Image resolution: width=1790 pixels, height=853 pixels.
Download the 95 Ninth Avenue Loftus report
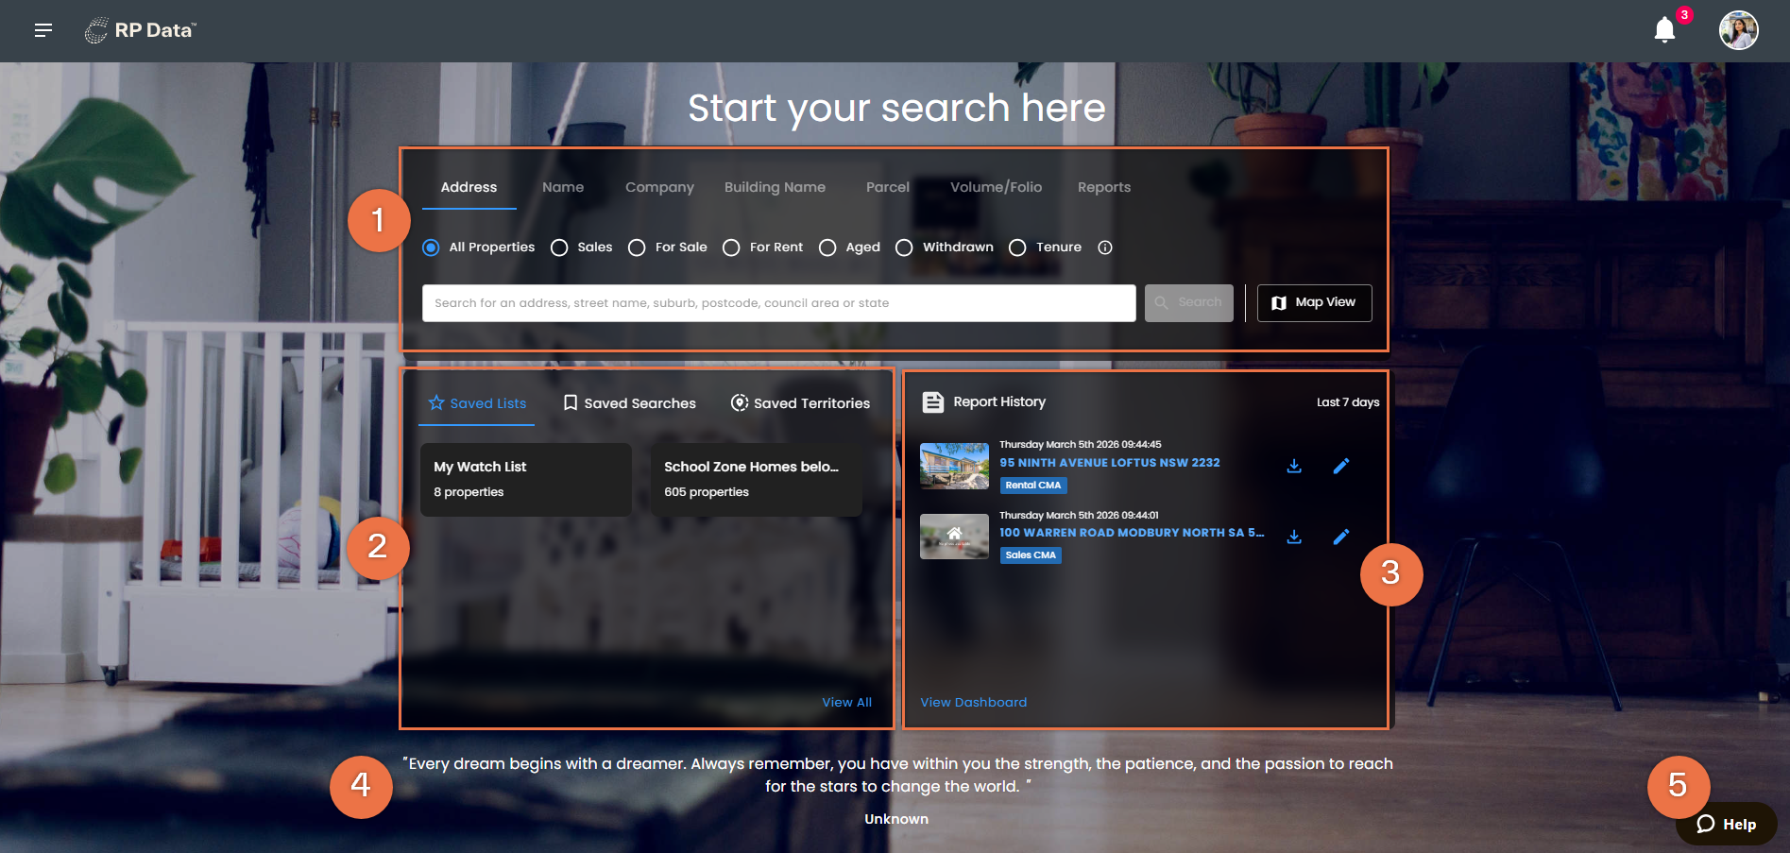(x=1294, y=466)
